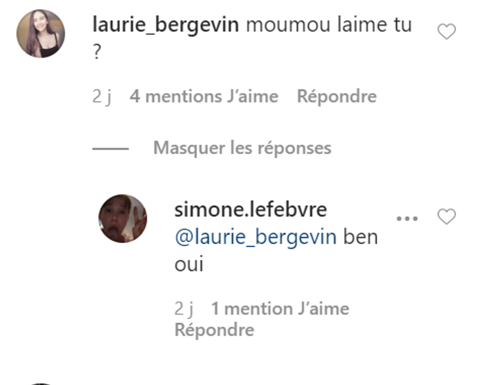
Task: Click the dash line beside Masquer les réponses
Action: point(110,148)
